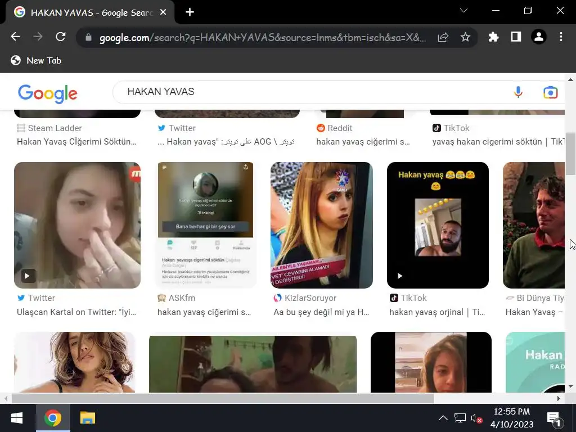Image resolution: width=576 pixels, height=432 pixels.
Task: Open the ASKfm result caption
Action: [204, 312]
